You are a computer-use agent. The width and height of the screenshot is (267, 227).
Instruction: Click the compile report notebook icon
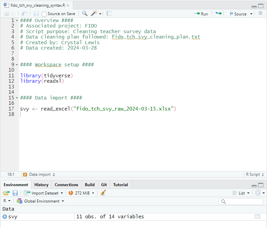click(109, 13)
